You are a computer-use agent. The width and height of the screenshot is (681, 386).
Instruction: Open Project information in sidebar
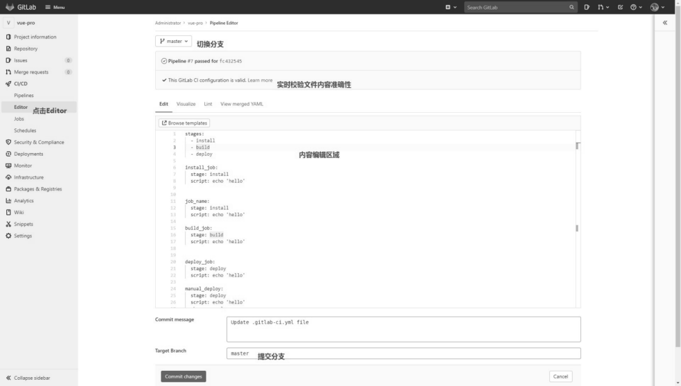(x=35, y=37)
